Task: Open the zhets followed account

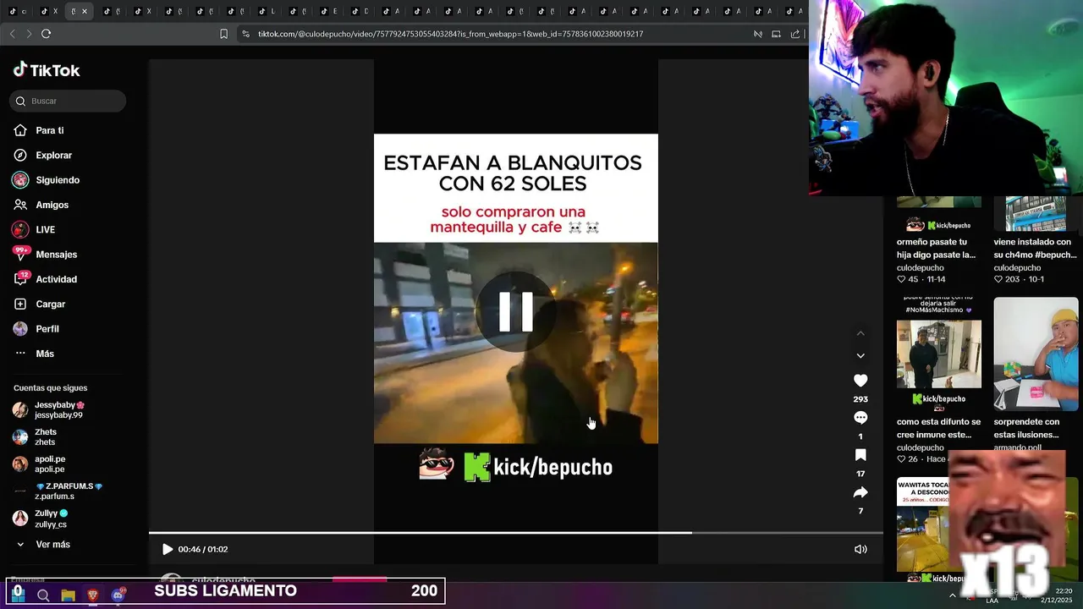Action: (36, 437)
